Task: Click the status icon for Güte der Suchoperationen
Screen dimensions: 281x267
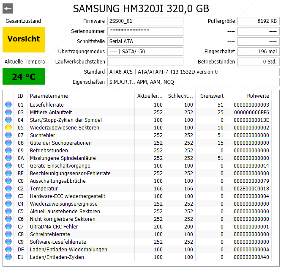Action: click(x=8, y=143)
